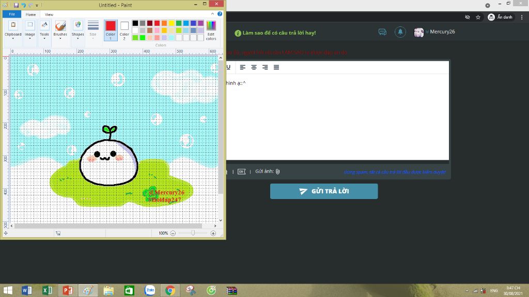Click the Mercury26 profile avatar
529x297 pixels.
click(418, 32)
